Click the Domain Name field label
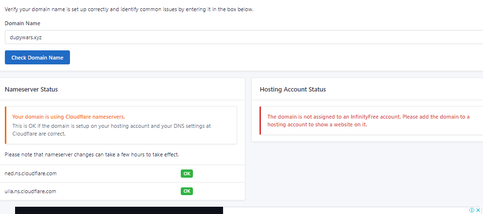 point(22,23)
